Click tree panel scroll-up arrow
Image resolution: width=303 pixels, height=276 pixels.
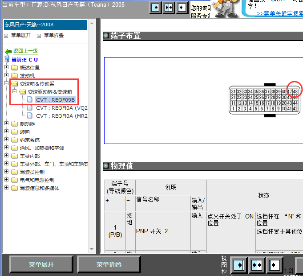tap(92, 23)
